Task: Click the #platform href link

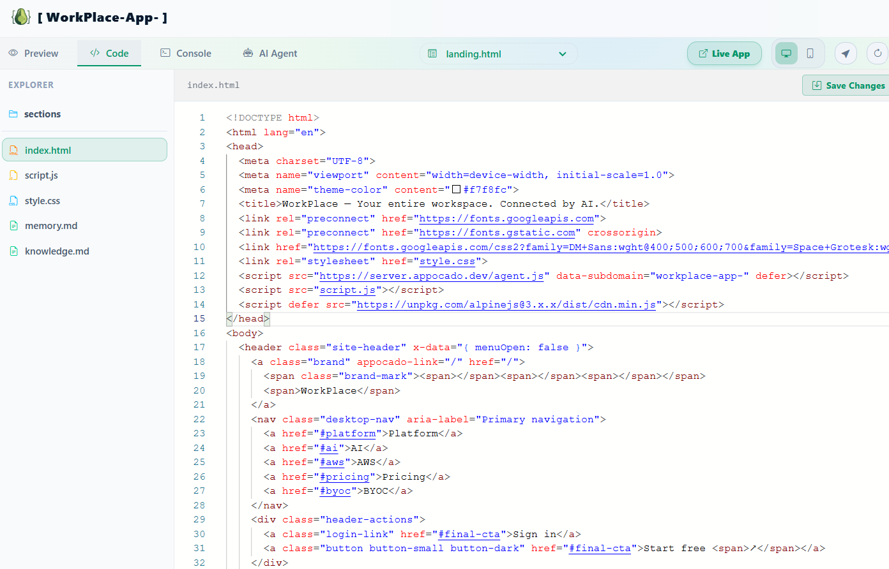Action: click(347, 434)
